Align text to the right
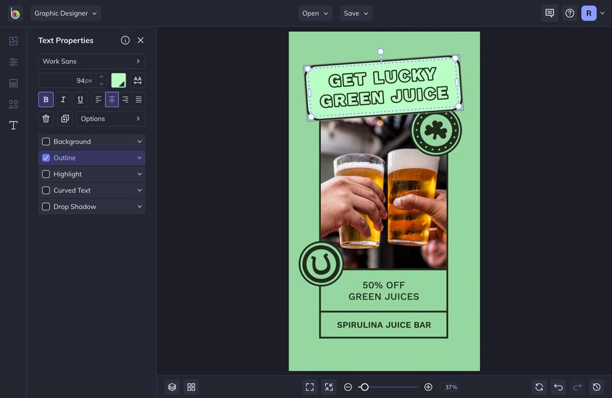The image size is (612, 398). point(125,100)
